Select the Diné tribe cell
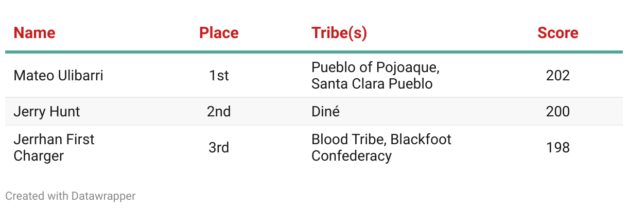Viewport: 628px width, 208px height. (326, 112)
